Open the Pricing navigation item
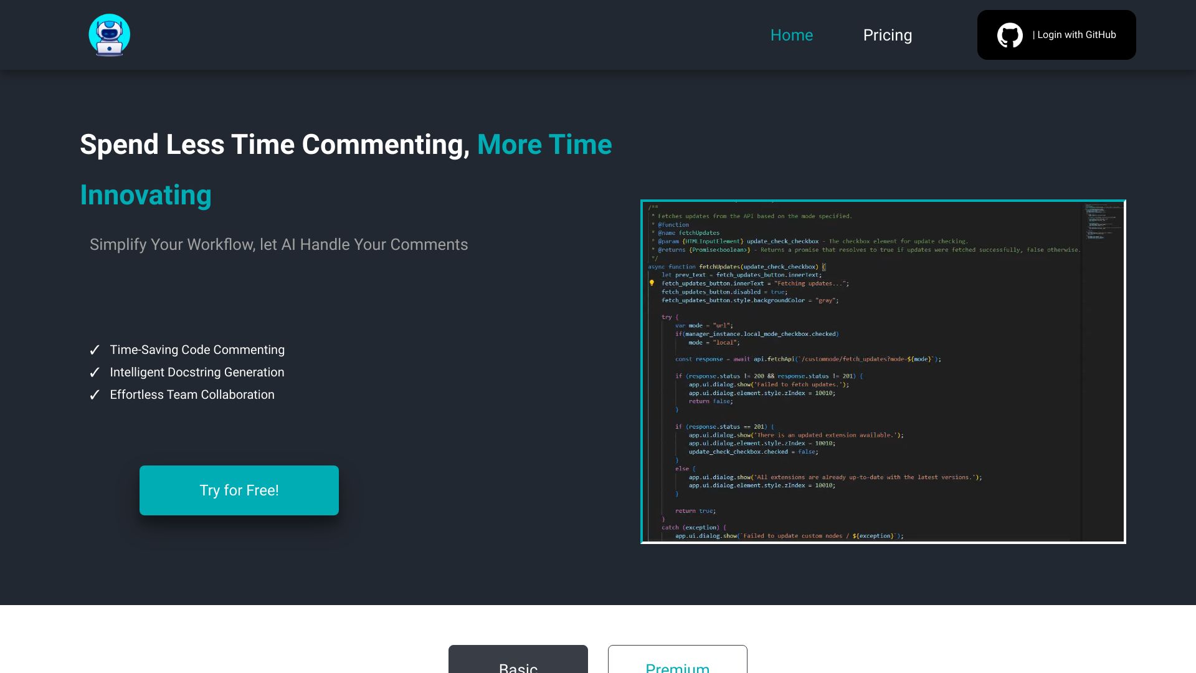Screen dimensions: 1196x673 pyautogui.click(x=887, y=35)
